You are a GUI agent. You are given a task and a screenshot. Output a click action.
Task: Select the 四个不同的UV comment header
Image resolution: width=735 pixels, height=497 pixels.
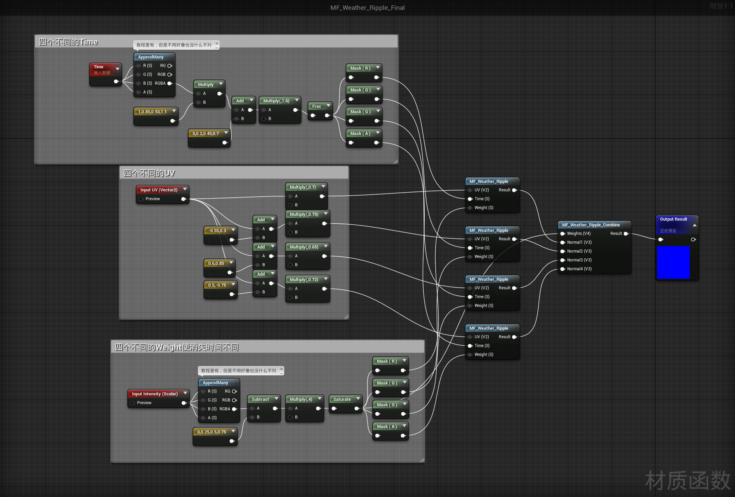pyautogui.click(x=149, y=173)
